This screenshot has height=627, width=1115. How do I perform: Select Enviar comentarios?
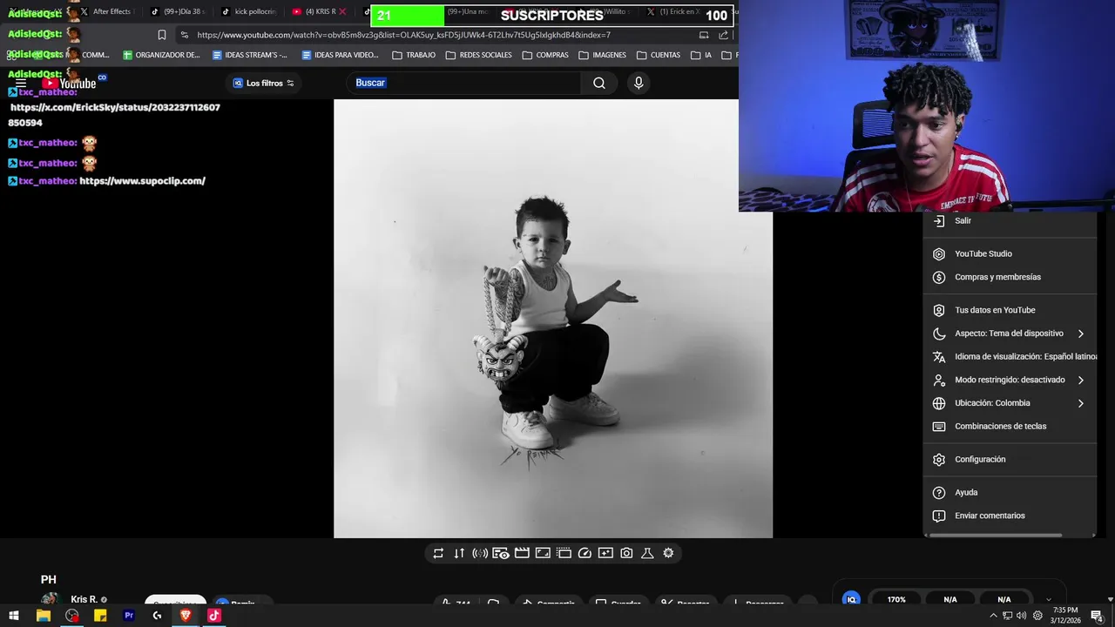1010,516
